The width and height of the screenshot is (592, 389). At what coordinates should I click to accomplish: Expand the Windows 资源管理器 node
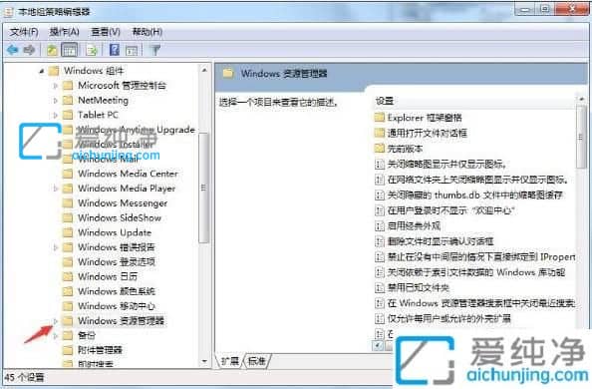pos(56,321)
